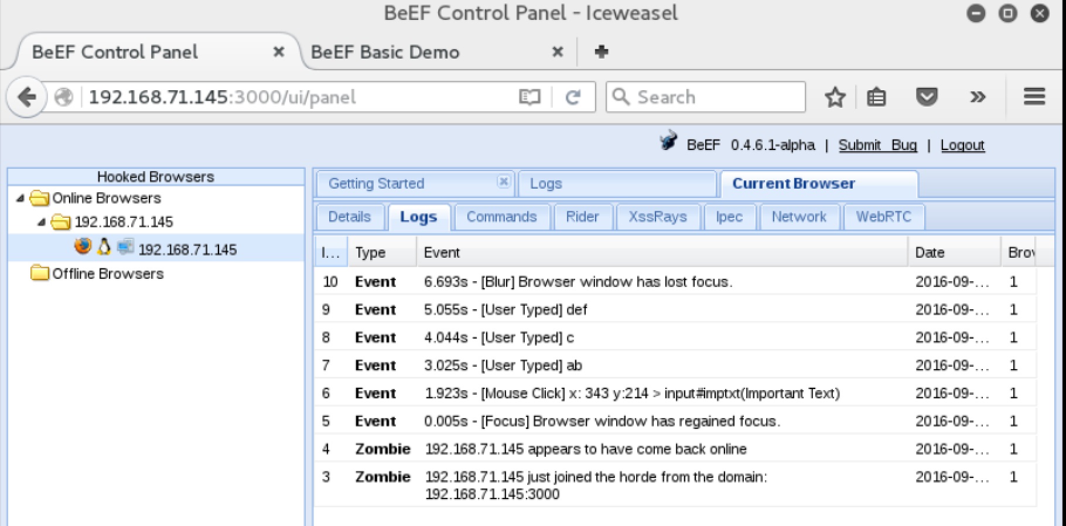Click the 192.168.71.145 folder icon
This screenshot has width=1066, height=526.
pos(60,222)
